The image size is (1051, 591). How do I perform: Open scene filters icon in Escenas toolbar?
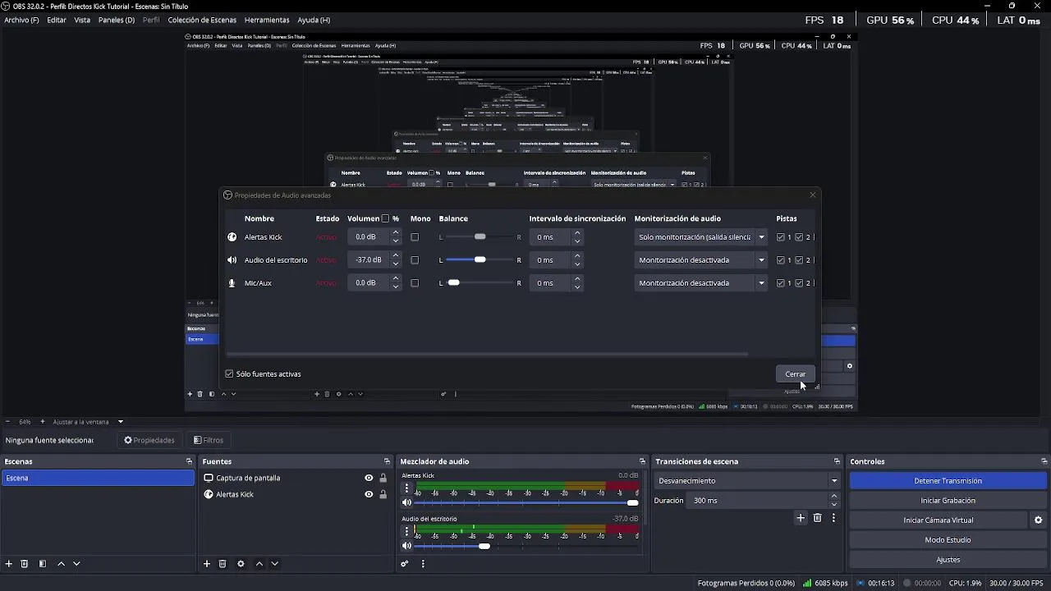click(43, 564)
